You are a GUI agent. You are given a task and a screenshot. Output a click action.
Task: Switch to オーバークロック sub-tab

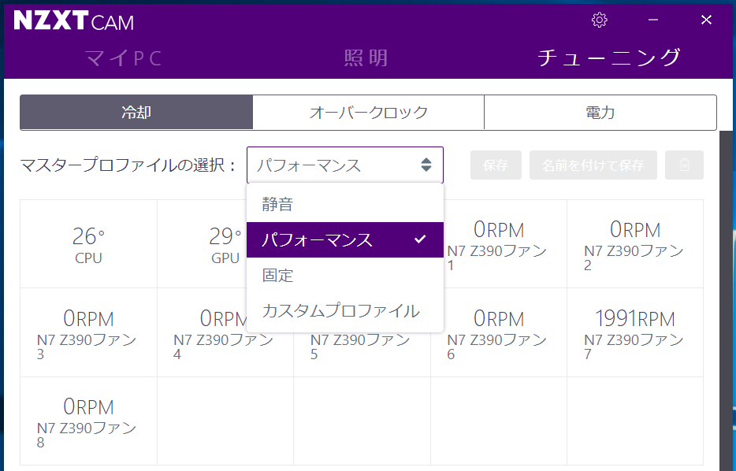(x=369, y=112)
